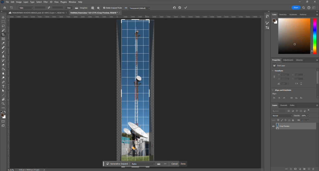Click the cancel crop circle icon

pyautogui.click(x=180, y=7)
